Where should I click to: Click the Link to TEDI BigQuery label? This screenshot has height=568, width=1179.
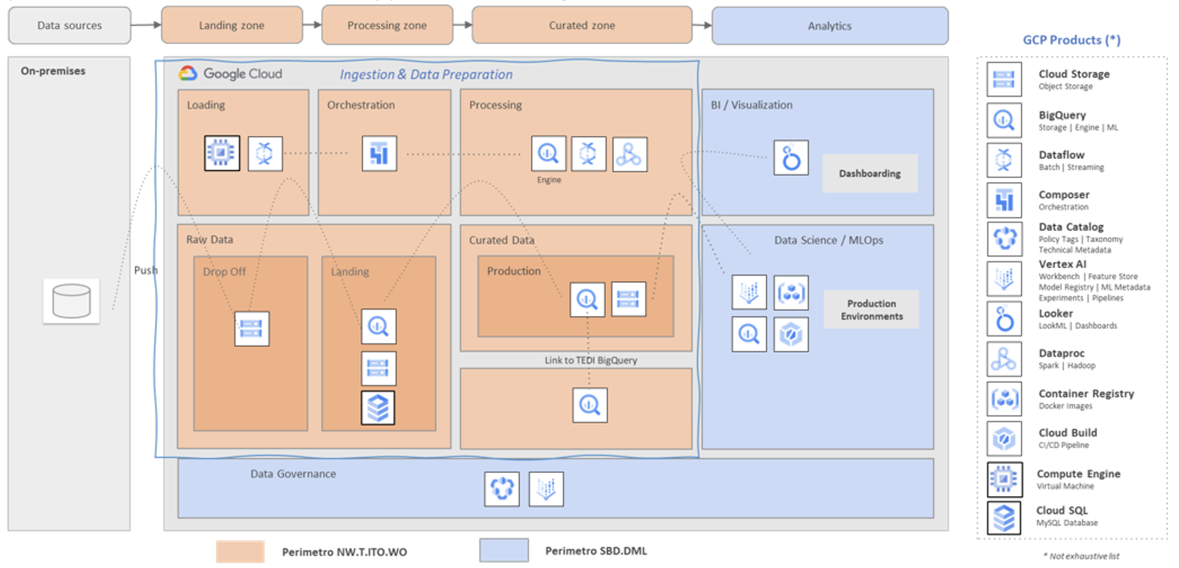591,360
